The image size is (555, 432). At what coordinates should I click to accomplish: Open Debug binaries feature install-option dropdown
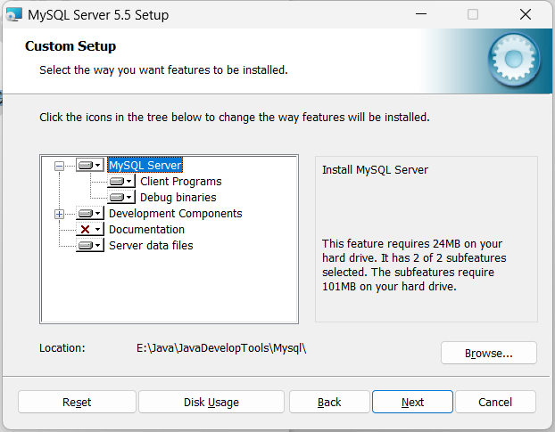pos(121,197)
